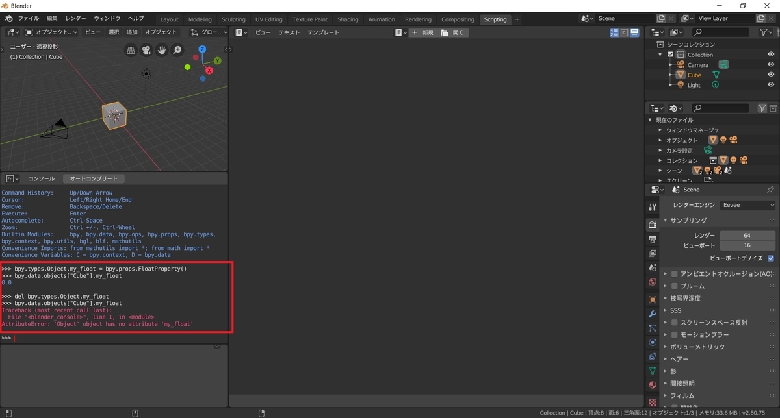Click the Cube mesh data icon in outliner
The image size is (780, 418).
click(716, 75)
